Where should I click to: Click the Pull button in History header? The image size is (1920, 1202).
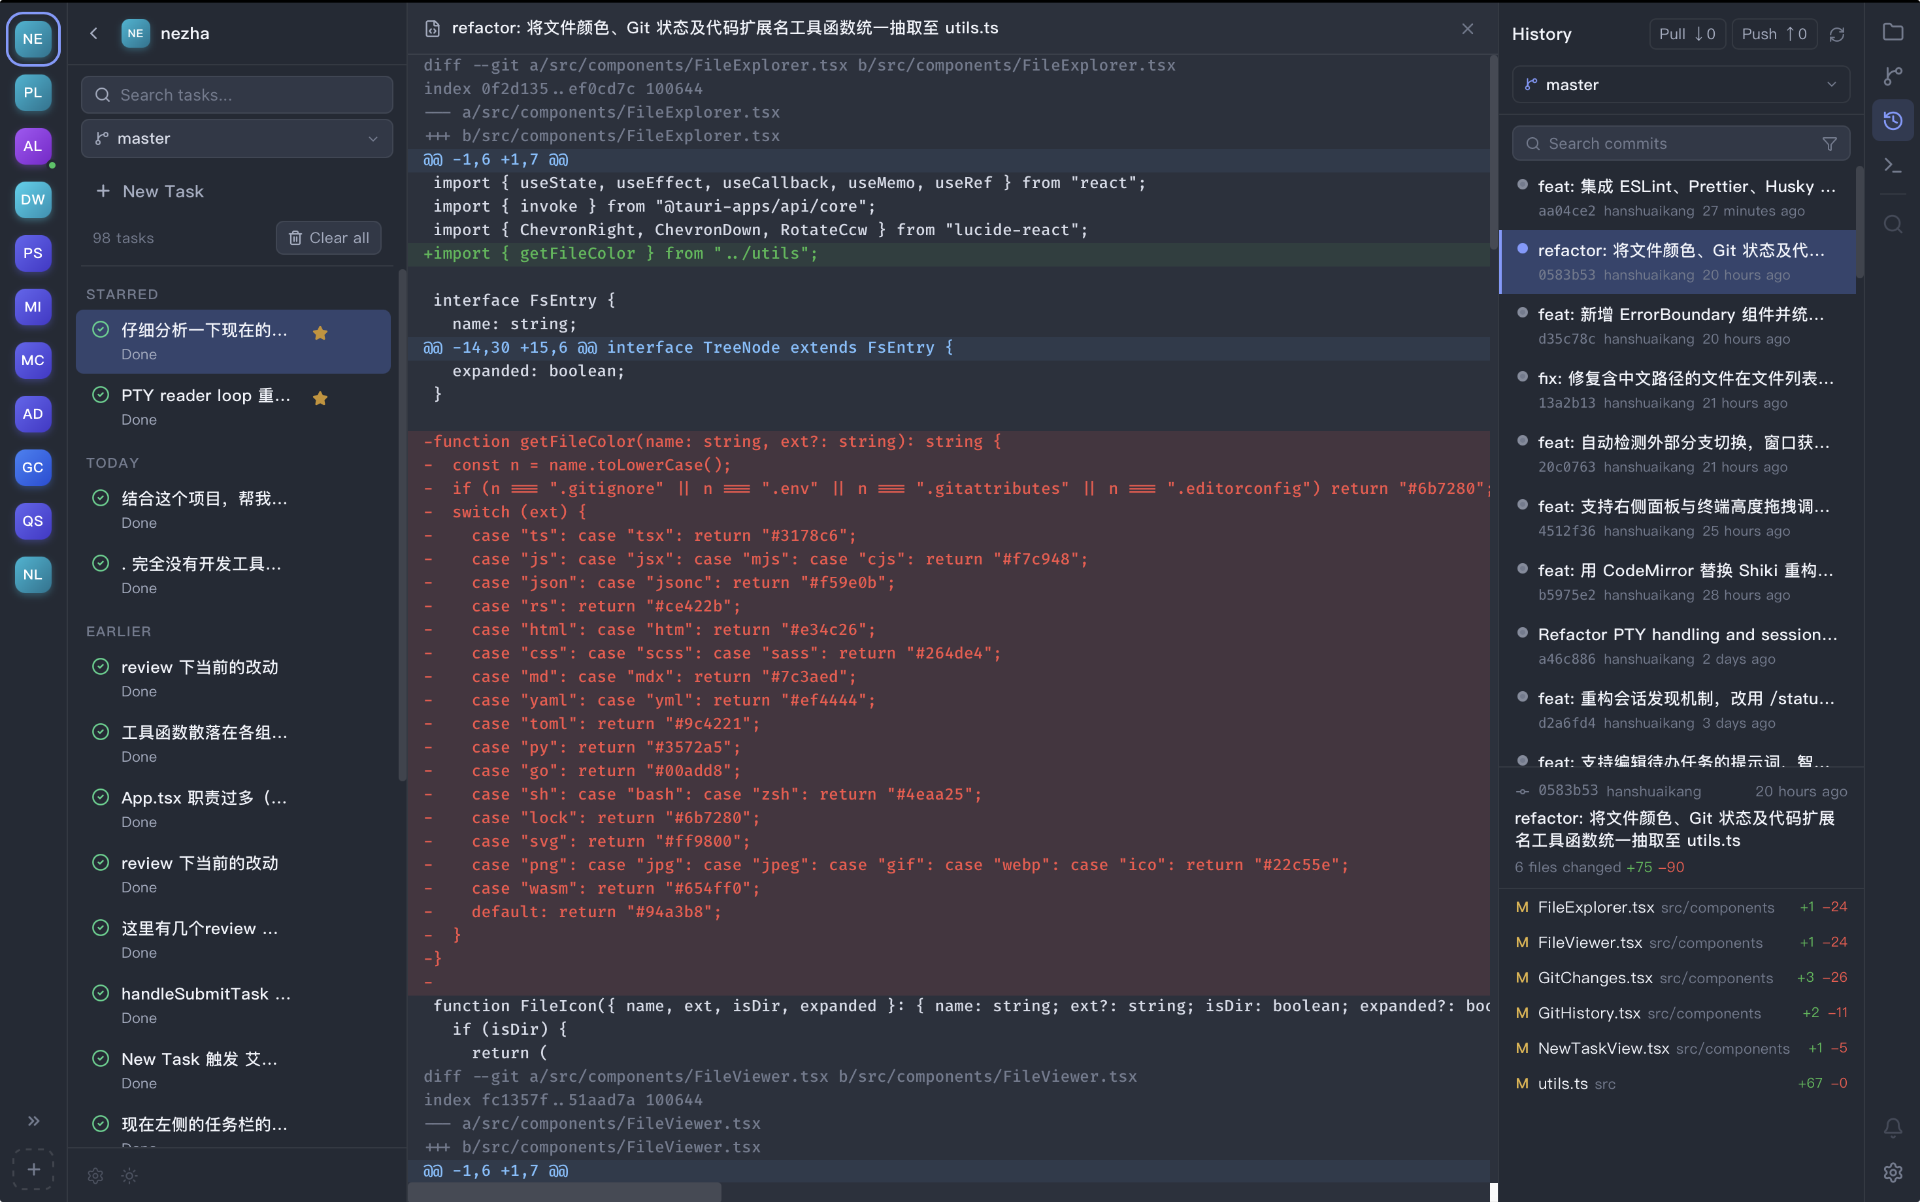tap(1686, 33)
